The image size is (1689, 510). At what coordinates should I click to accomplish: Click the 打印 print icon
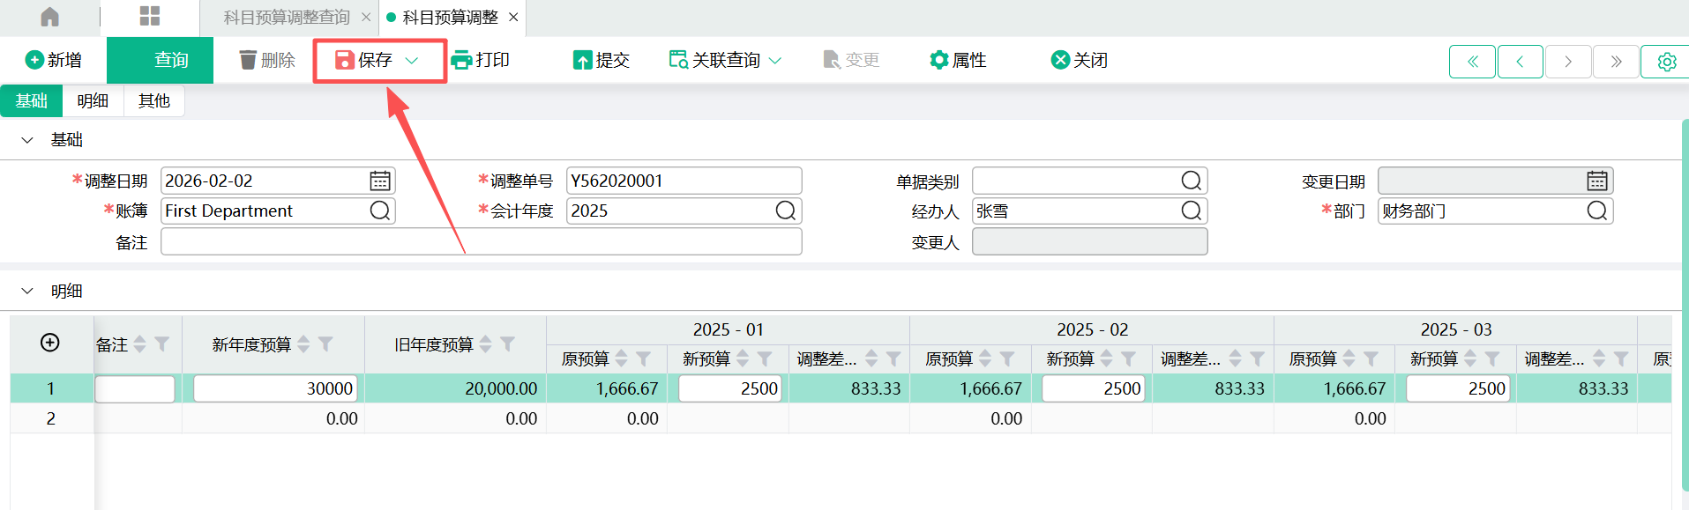click(x=461, y=60)
